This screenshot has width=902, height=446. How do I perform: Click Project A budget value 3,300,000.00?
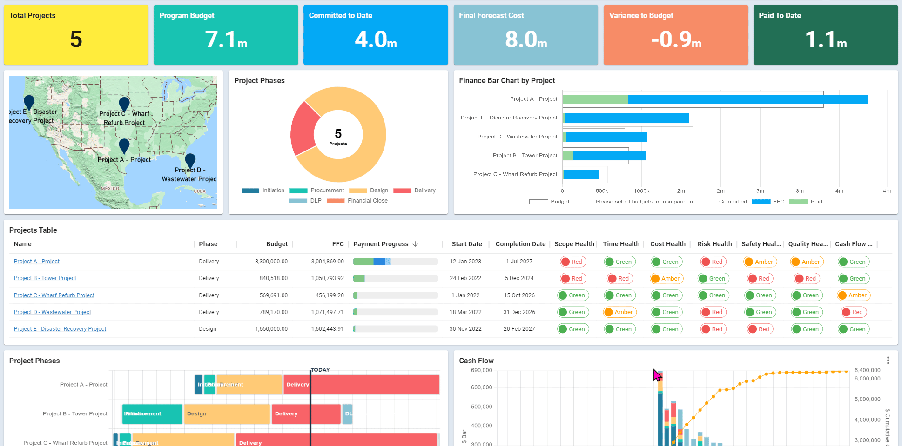coord(271,262)
